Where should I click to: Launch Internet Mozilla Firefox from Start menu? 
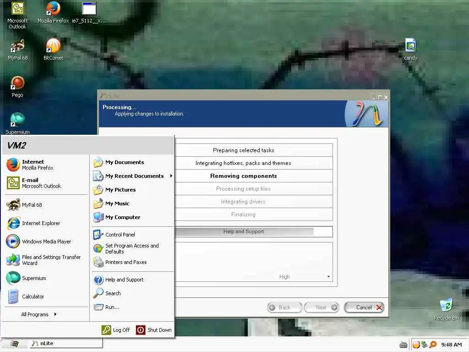coord(46,165)
